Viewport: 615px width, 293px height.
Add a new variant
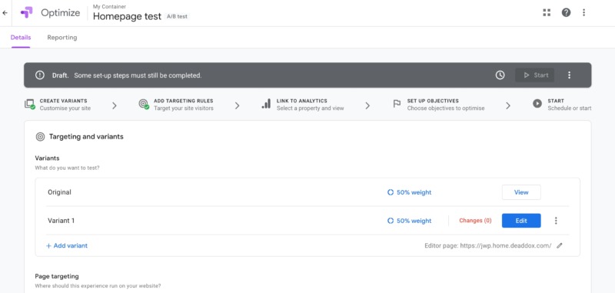[x=67, y=245]
